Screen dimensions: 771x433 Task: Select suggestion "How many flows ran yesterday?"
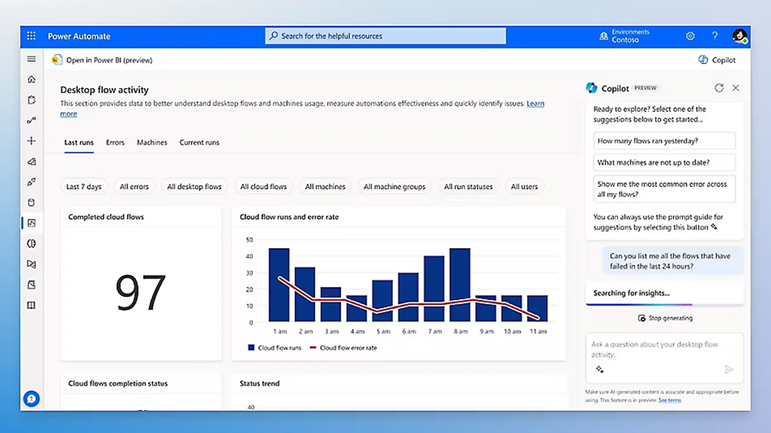click(x=664, y=141)
